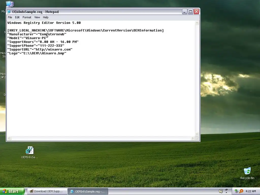Click the HKEY_LOCAL_MACHINE registry key line
This screenshot has width=260, height=195.
[x=86, y=30]
